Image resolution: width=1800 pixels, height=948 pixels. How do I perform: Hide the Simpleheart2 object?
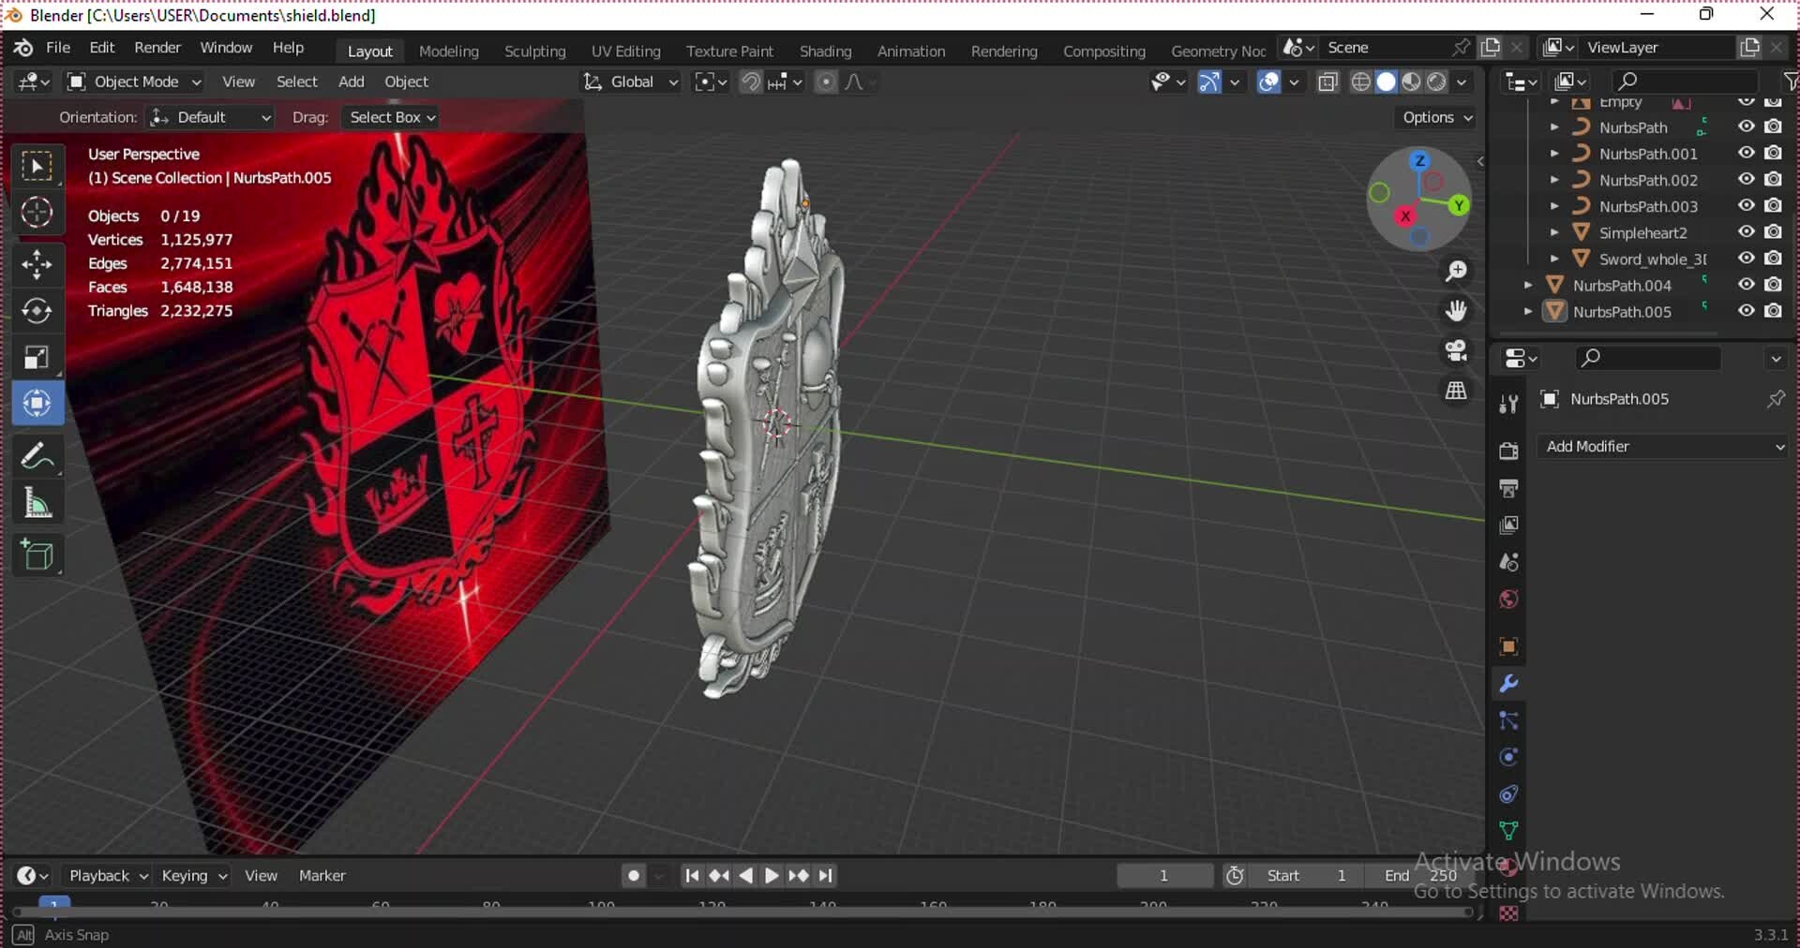click(x=1746, y=232)
